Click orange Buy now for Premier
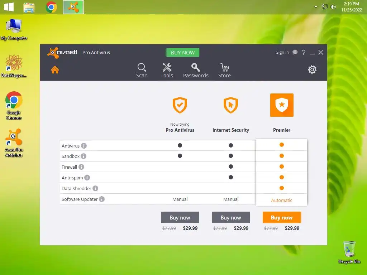The image size is (367, 275). [282, 217]
